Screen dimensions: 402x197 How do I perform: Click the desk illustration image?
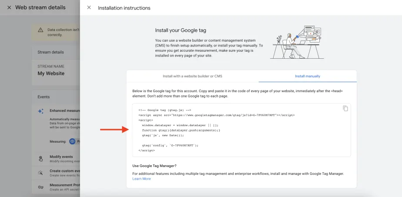[x=297, y=42]
